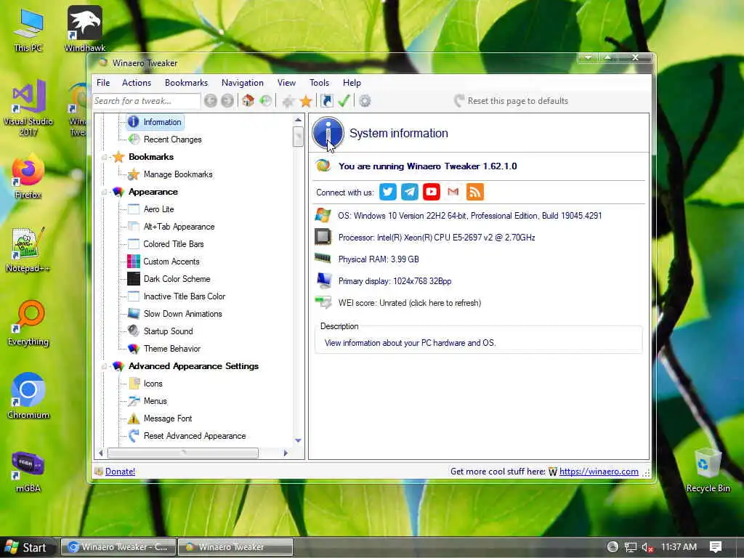Go to the home page icon
The height and width of the screenshot is (558, 744).
click(248, 100)
